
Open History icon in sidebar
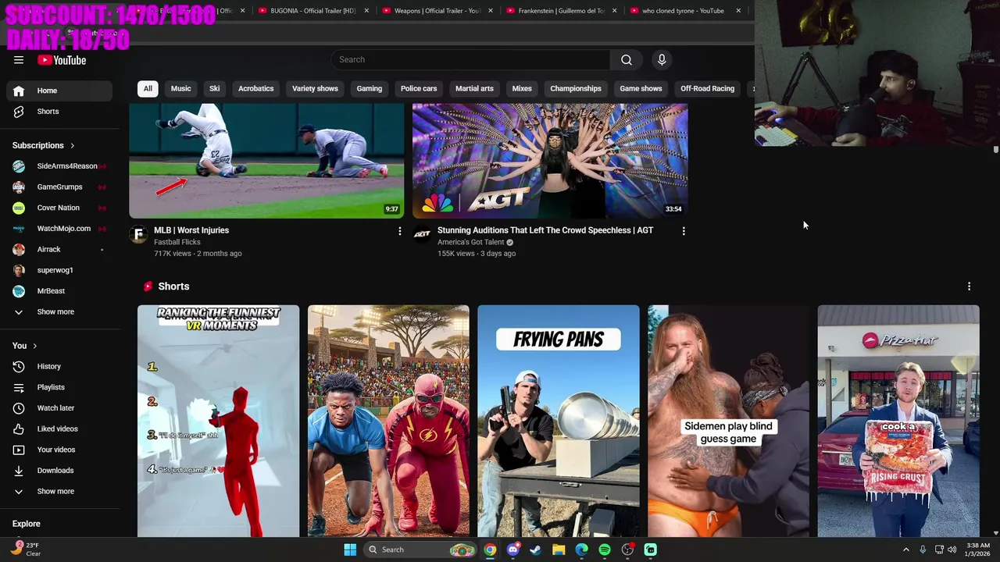[19, 366]
